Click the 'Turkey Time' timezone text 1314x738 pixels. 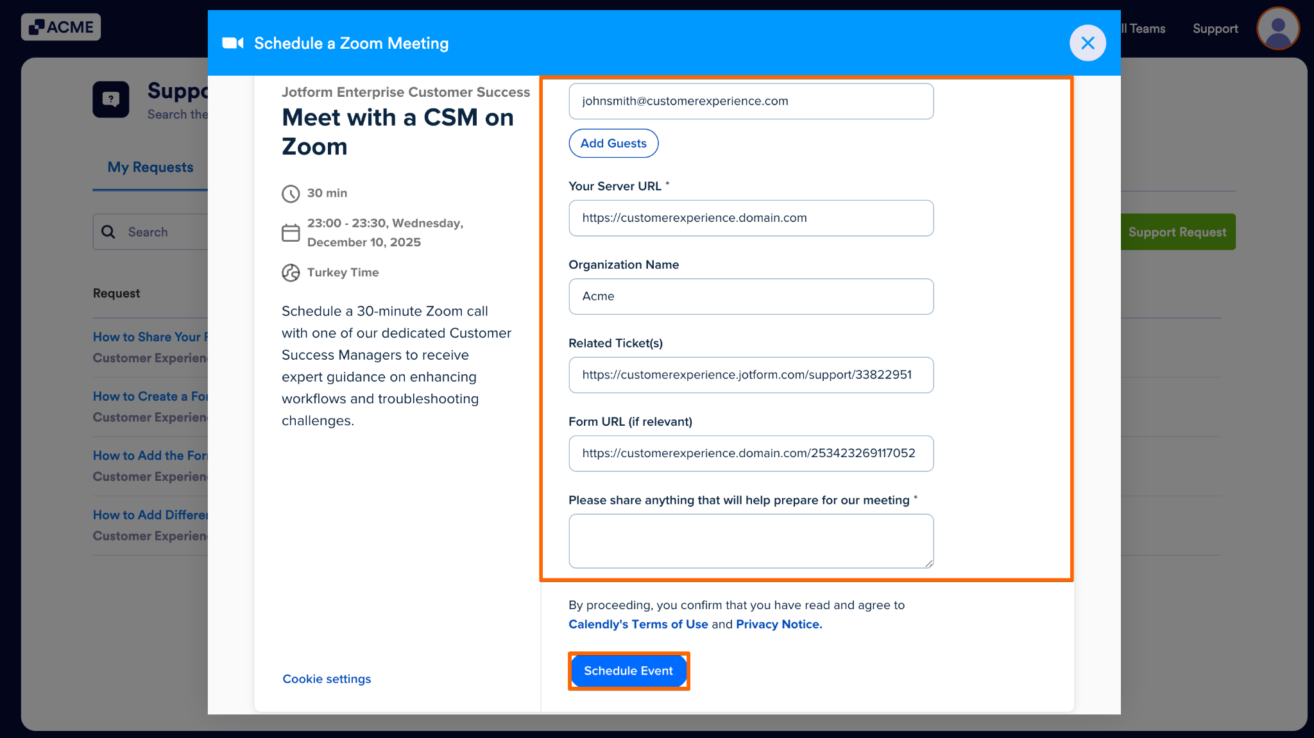(x=343, y=273)
